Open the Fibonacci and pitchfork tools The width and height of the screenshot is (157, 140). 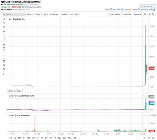click(4, 23)
